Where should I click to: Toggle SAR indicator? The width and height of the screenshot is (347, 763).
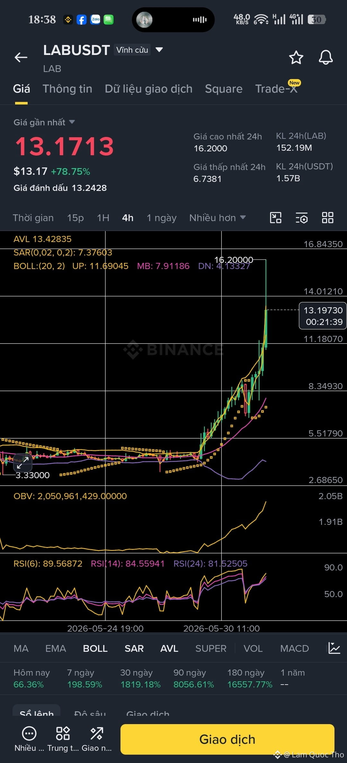[134, 648]
